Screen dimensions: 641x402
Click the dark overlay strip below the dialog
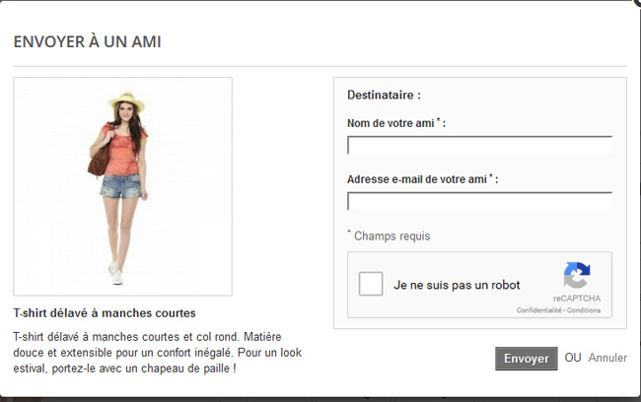point(320,400)
